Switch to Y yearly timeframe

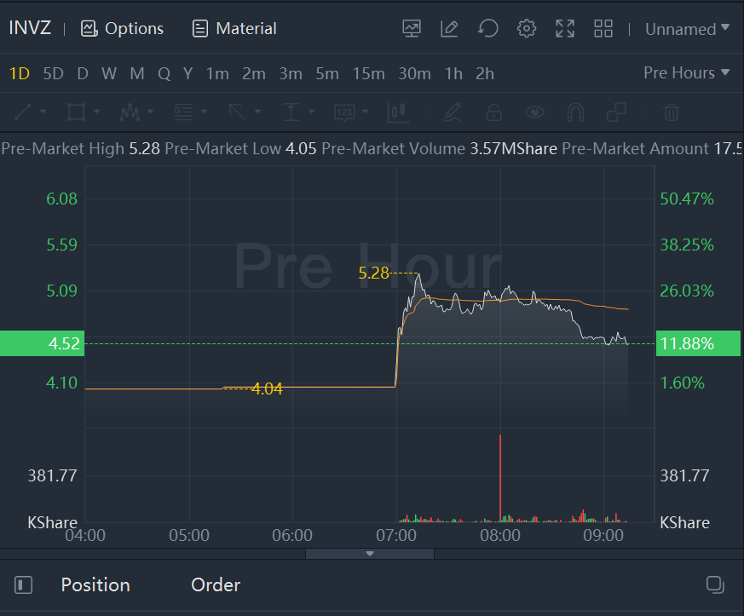click(187, 73)
